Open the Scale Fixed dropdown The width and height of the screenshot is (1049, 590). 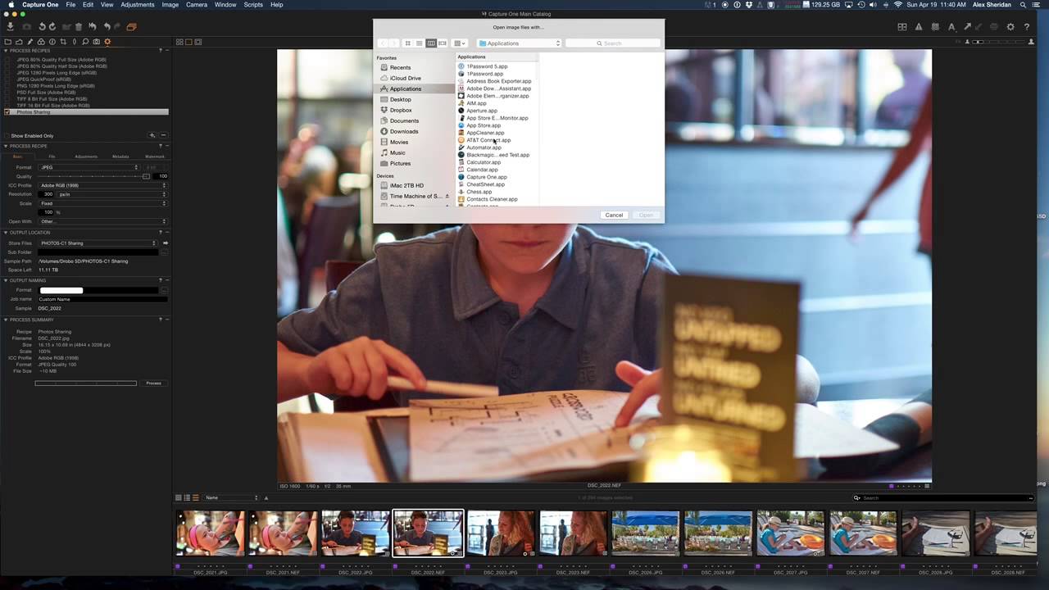(102, 203)
